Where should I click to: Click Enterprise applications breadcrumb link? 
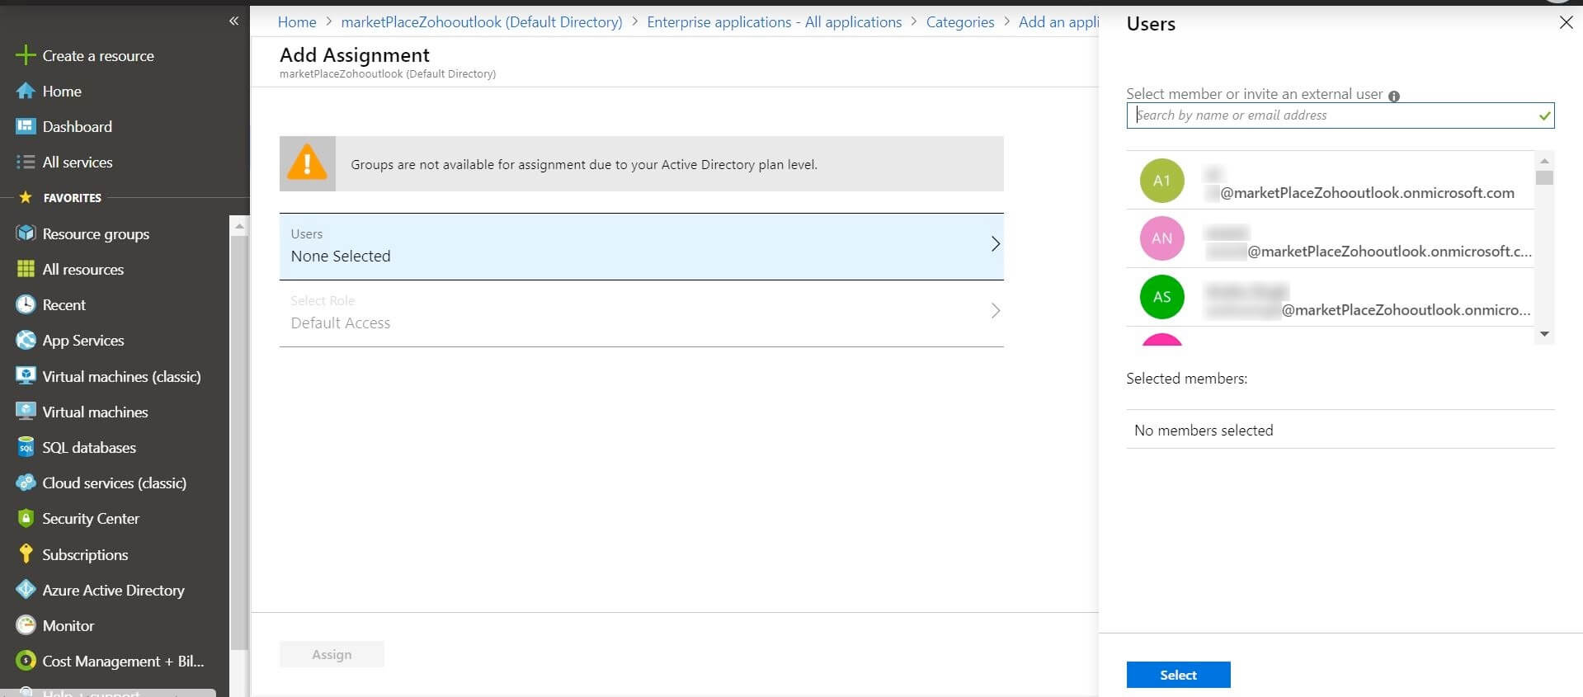pos(774,22)
